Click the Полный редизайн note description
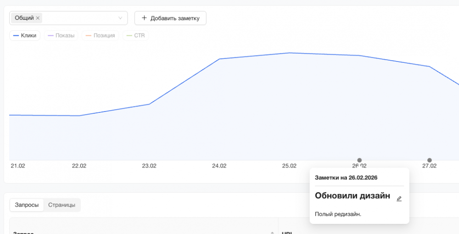Screen dimensions: 459x234 click(x=338, y=214)
